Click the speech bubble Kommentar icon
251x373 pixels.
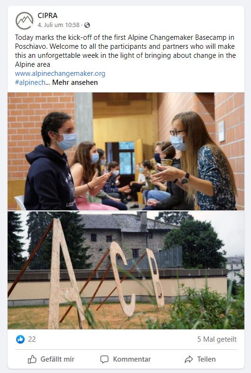[x=104, y=359]
